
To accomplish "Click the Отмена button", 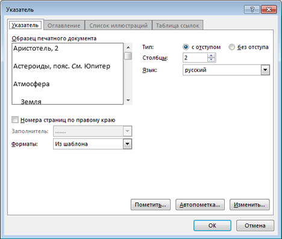I will click(255, 226).
